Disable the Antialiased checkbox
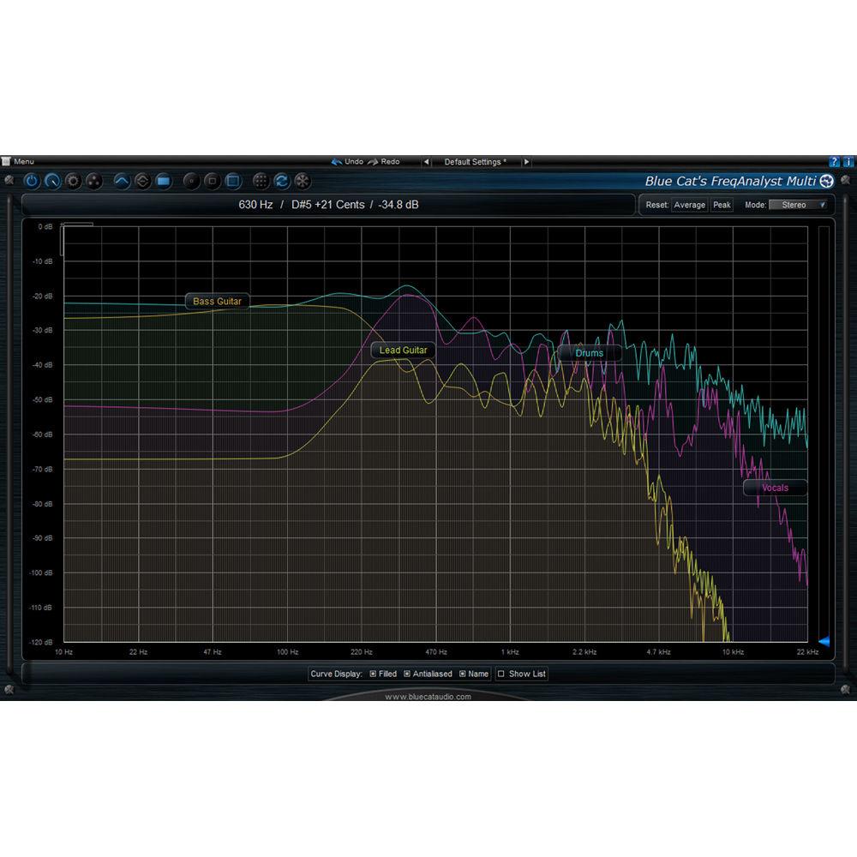The width and height of the screenshot is (857, 857). [x=407, y=674]
